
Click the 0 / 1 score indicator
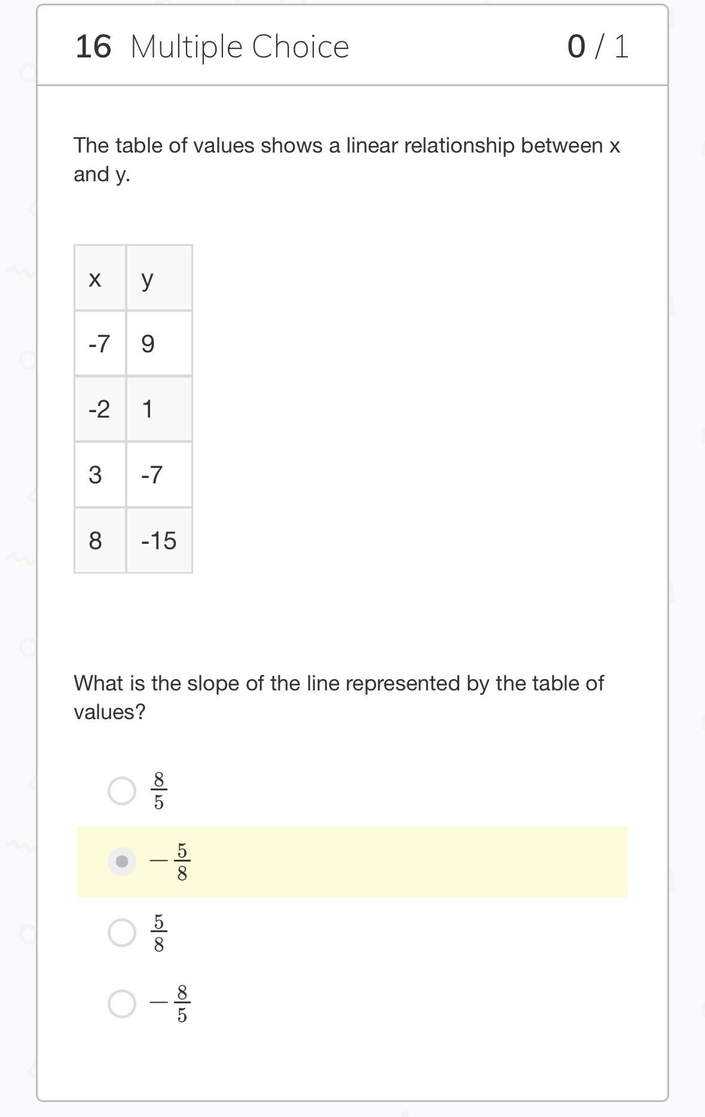(x=598, y=47)
